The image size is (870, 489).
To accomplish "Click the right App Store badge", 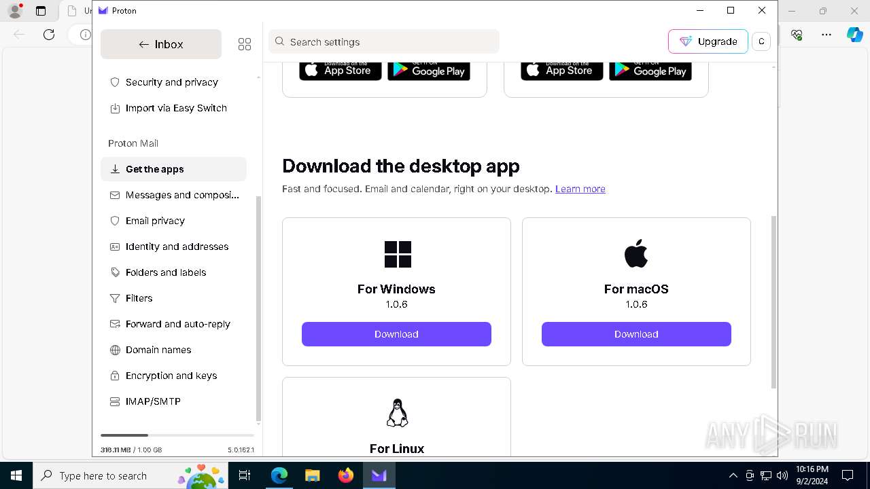I will click(x=562, y=70).
